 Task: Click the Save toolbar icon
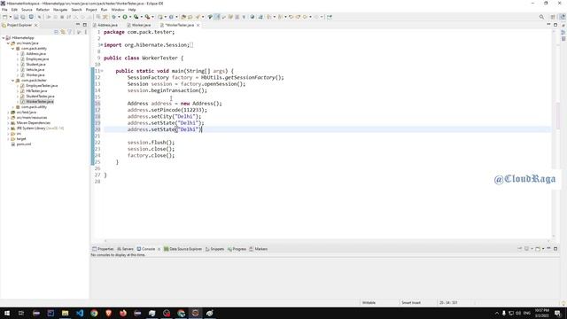pyautogui.click(x=16, y=17)
